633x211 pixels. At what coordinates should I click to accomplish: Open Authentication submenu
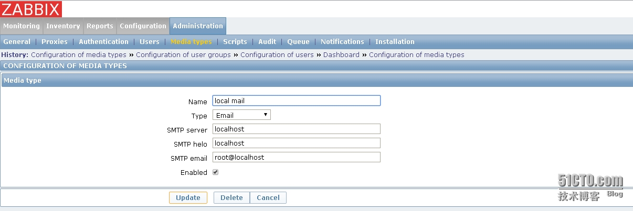click(103, 41)
